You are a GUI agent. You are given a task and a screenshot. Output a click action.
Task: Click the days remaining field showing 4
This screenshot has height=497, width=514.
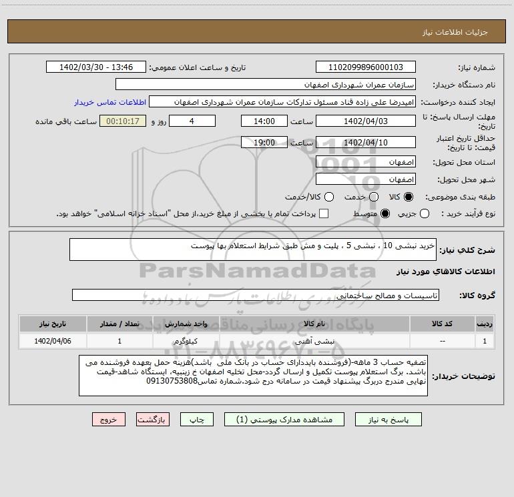pyautogui.click(x=192, y=121)
